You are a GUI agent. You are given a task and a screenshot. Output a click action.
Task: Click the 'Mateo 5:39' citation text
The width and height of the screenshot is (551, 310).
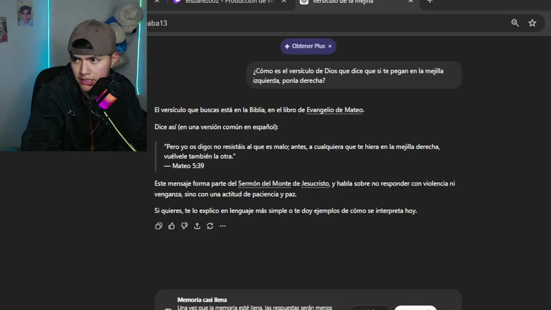pos(188,166)
